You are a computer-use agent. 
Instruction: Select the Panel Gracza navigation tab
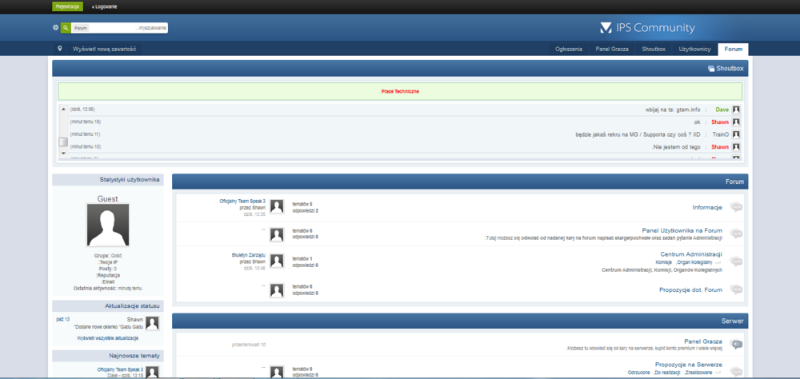pos(612,49)
